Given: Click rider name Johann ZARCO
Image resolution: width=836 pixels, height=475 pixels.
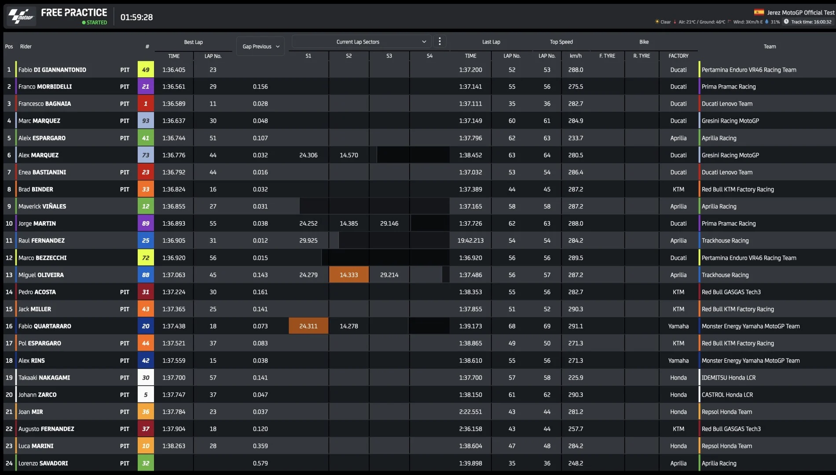Looking at the screenshot, I should pyautogui.click(x=37, y=395).
